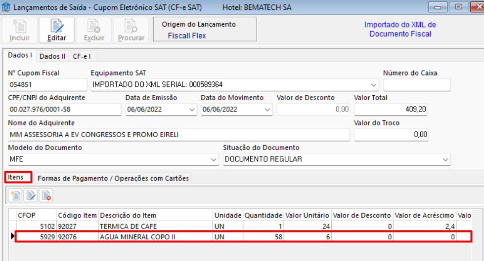Click unit price cell 24 in TERMICA row
This screenshot has height=261, width=484.
(x=307, y=226)
